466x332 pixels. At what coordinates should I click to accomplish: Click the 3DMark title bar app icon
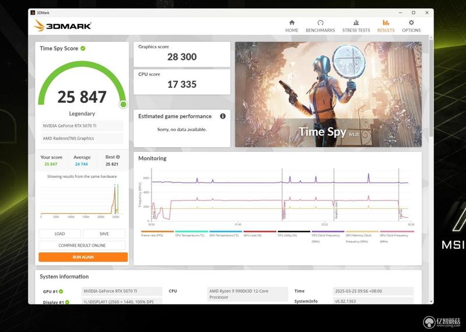click(33, 13)
